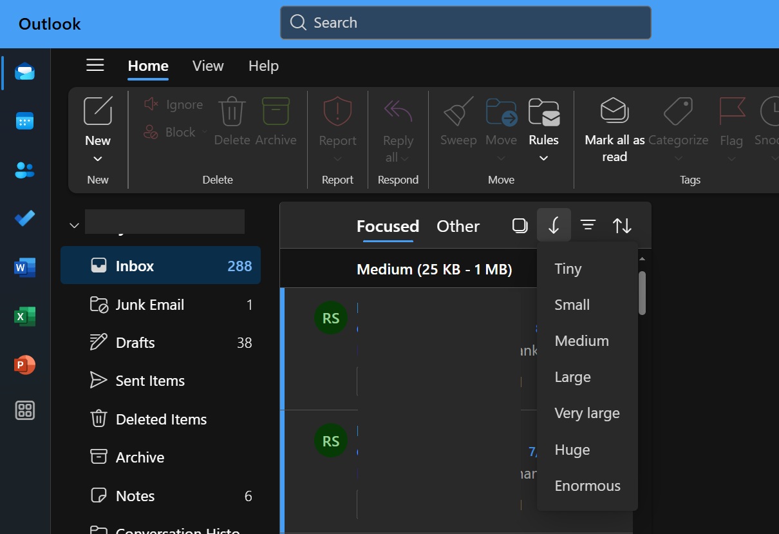
Task: Collapse the account folder list chevron
Action: (x=74, y=225)
